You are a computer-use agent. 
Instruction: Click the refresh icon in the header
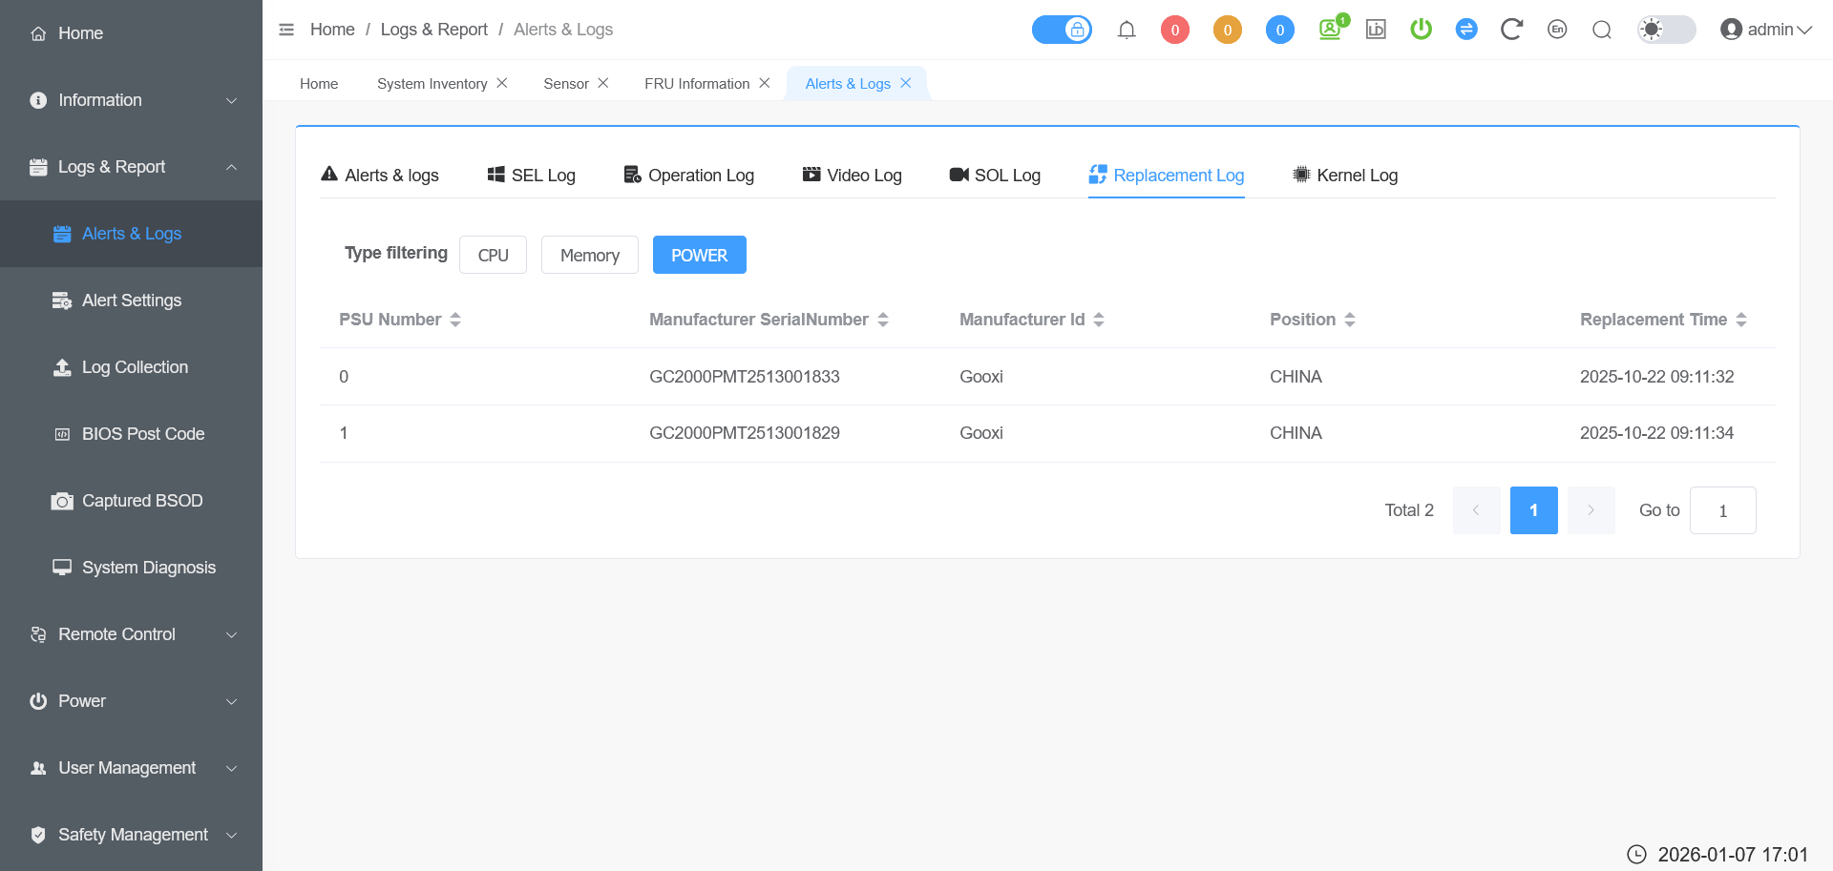tap(1511, 30)
